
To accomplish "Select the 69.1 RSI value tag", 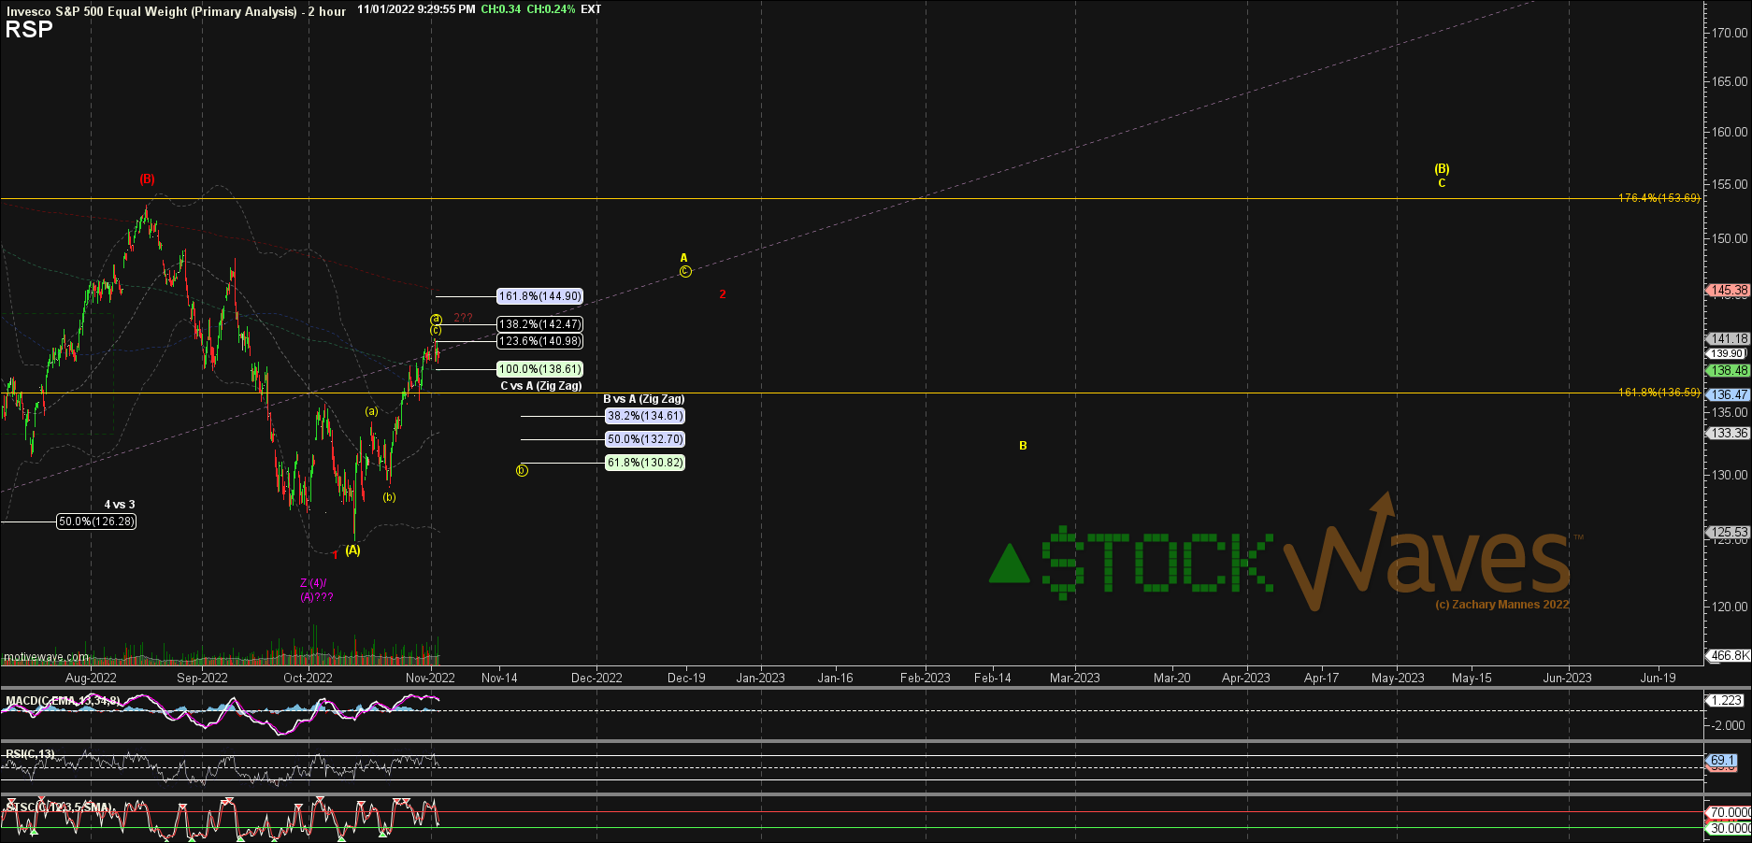I will (x=1722, y=760).
